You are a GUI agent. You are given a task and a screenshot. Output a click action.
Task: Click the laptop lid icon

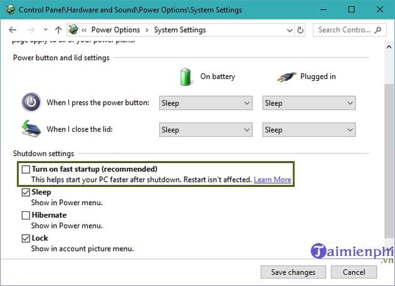(31, 129)
